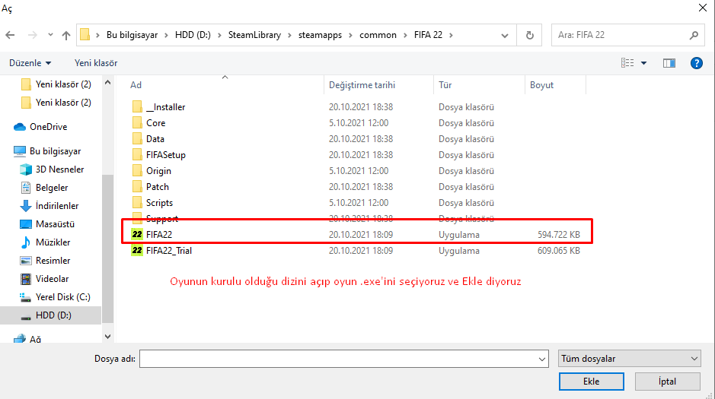
Task: Click the sidebar scrollbar thumb
Action: [x=107, y=248]
